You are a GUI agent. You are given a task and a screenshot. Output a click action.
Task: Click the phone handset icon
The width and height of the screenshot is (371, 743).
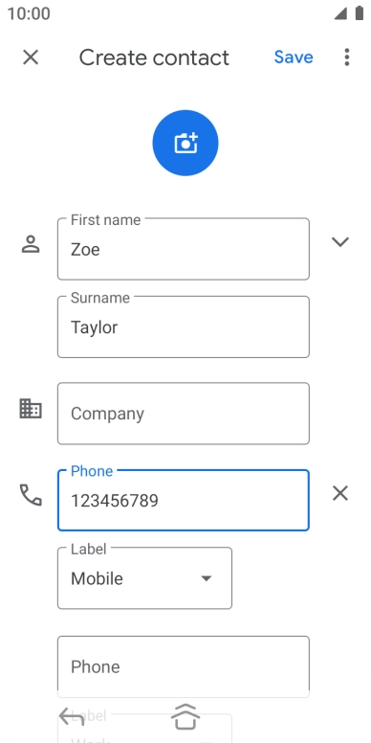pos(31,495)
